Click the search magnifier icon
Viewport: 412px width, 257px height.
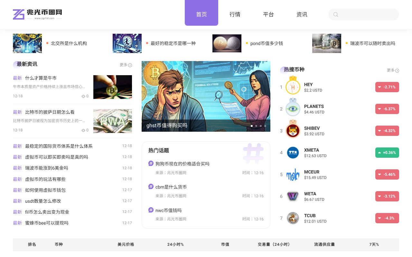pyautogui.click(x=336, y=14)
